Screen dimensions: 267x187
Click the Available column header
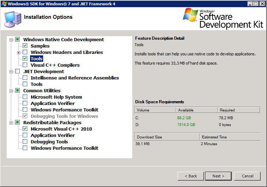pyautogui.click(x=197, y=110)
